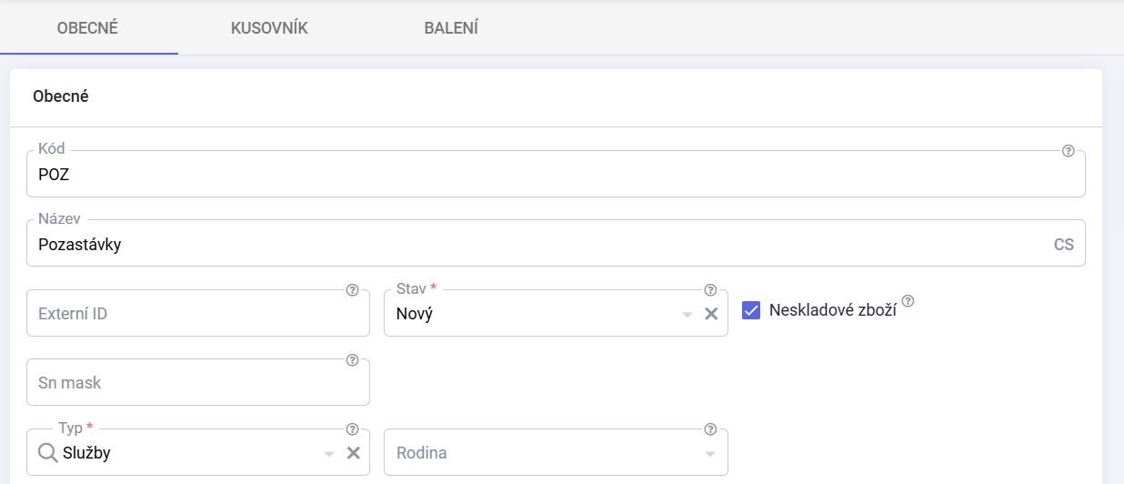Open the help icon above Stav field
The height and width of the screenshot is (484, 1124).
[711, 290]
